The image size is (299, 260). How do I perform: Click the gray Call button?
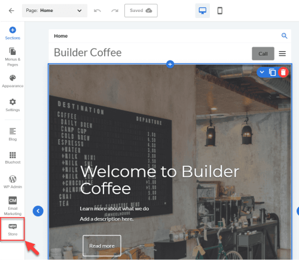[263, 54]
